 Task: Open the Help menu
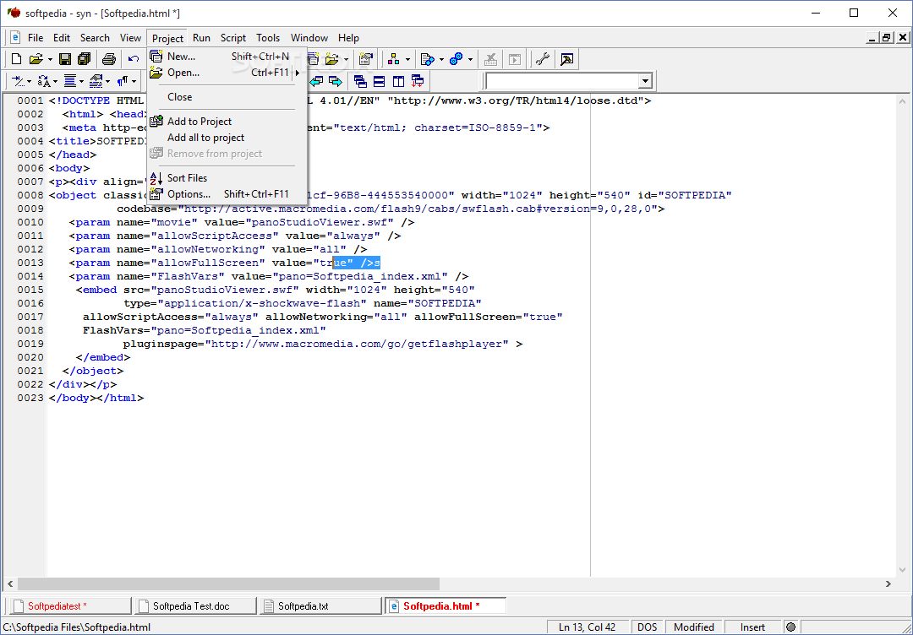[x=348, y=38]
